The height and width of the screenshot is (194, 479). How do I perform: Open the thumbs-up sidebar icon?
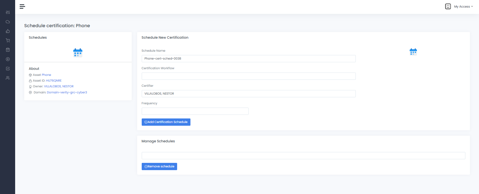point(8,31)
